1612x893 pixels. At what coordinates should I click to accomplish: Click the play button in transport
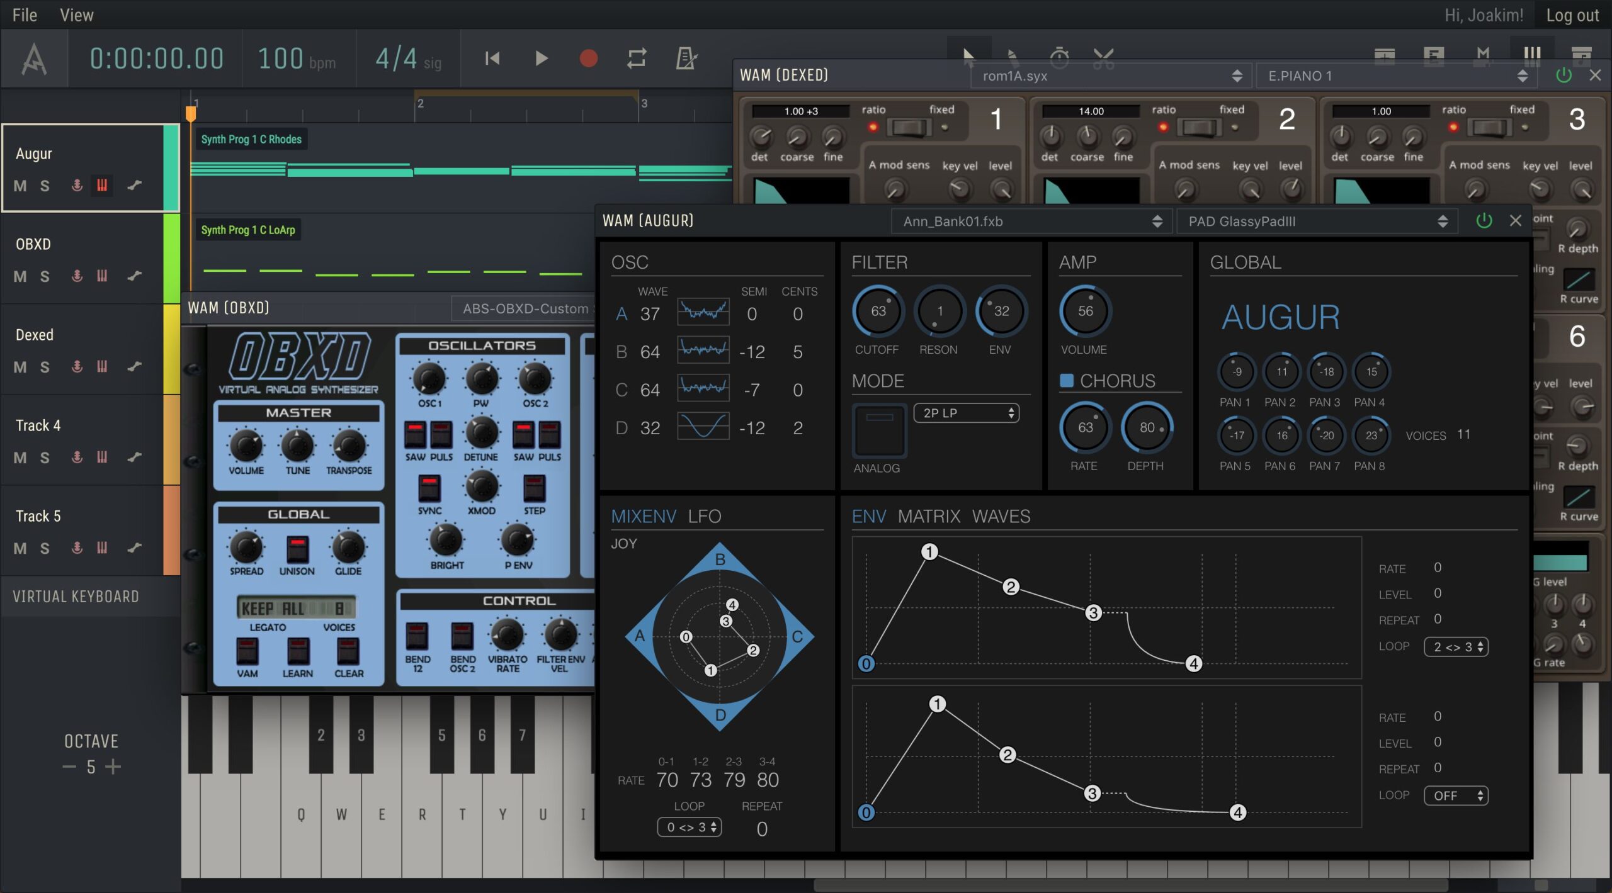pyautogui.click(x=541, y=59)
